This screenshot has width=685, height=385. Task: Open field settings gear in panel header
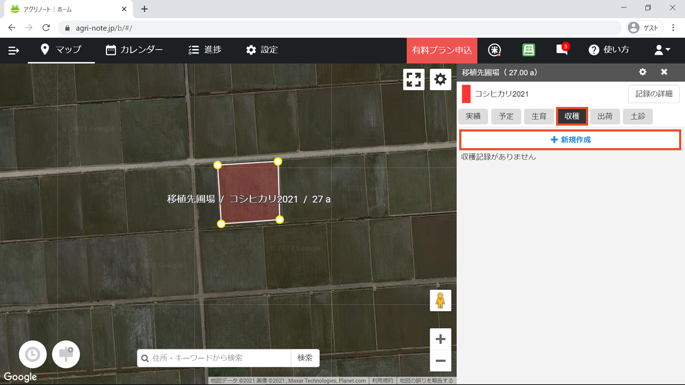pos(643,72)
